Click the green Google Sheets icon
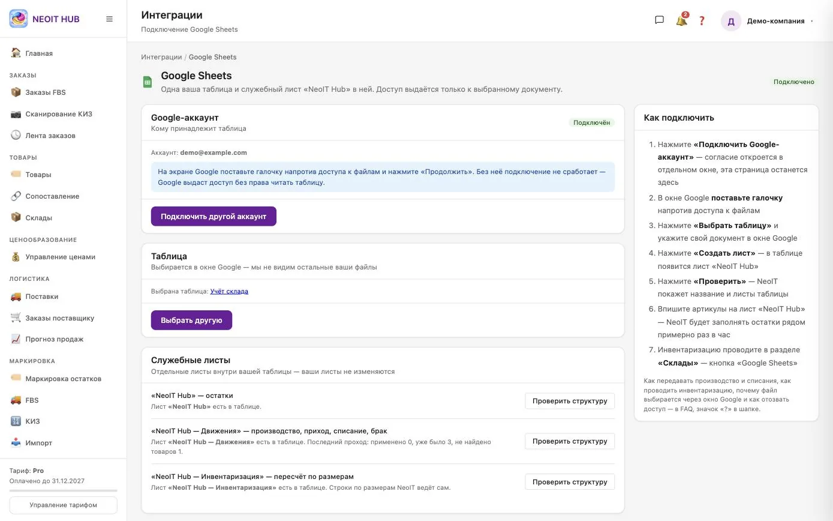 click(147, 82)
